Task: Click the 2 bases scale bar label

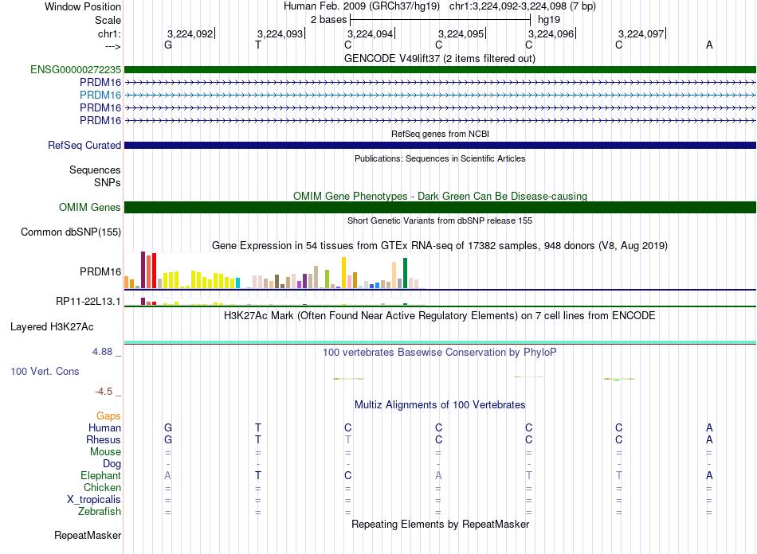Action: [328, 20]
